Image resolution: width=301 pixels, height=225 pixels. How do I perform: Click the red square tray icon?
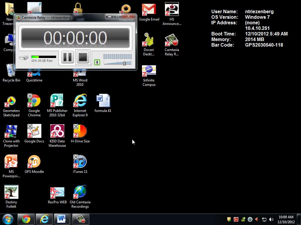coord(236,219)
